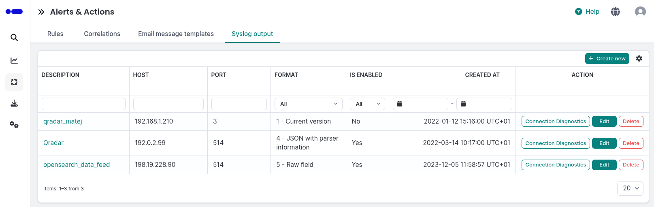
Task: Click the Help link text
Action: [x=592, y=12]
